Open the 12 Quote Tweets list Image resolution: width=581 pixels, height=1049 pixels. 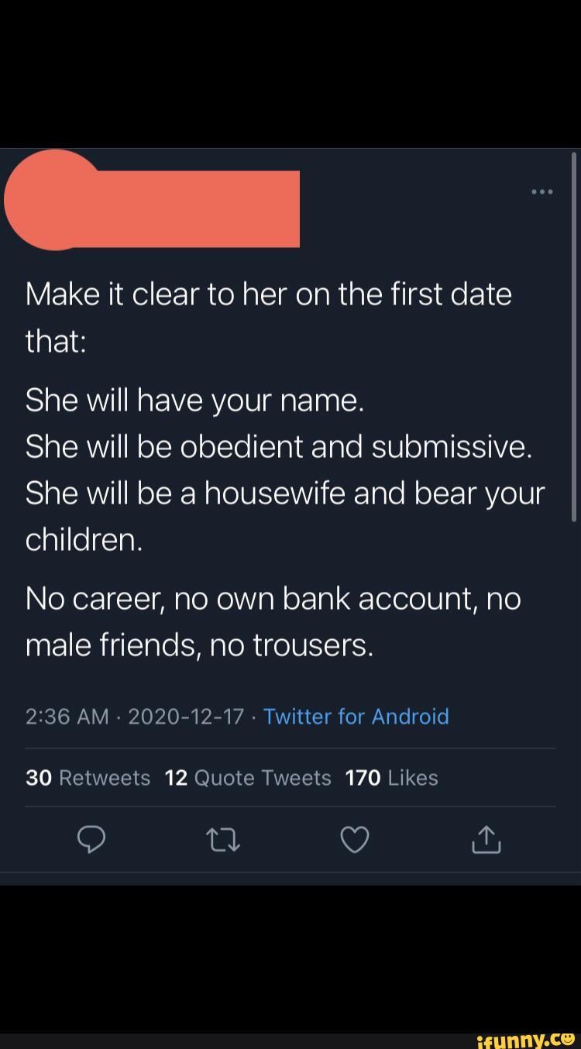(x=248, y=778)
